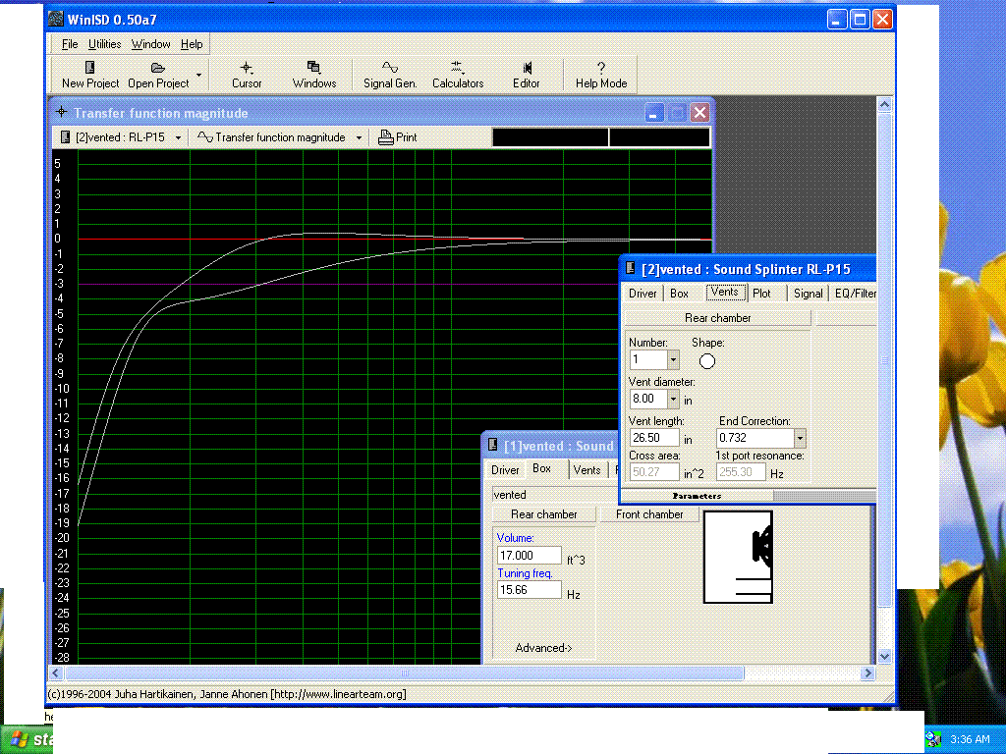Screen dimensions: 1006x754
Task: Click the system tray network icon
Action: (x=933, y=740)
